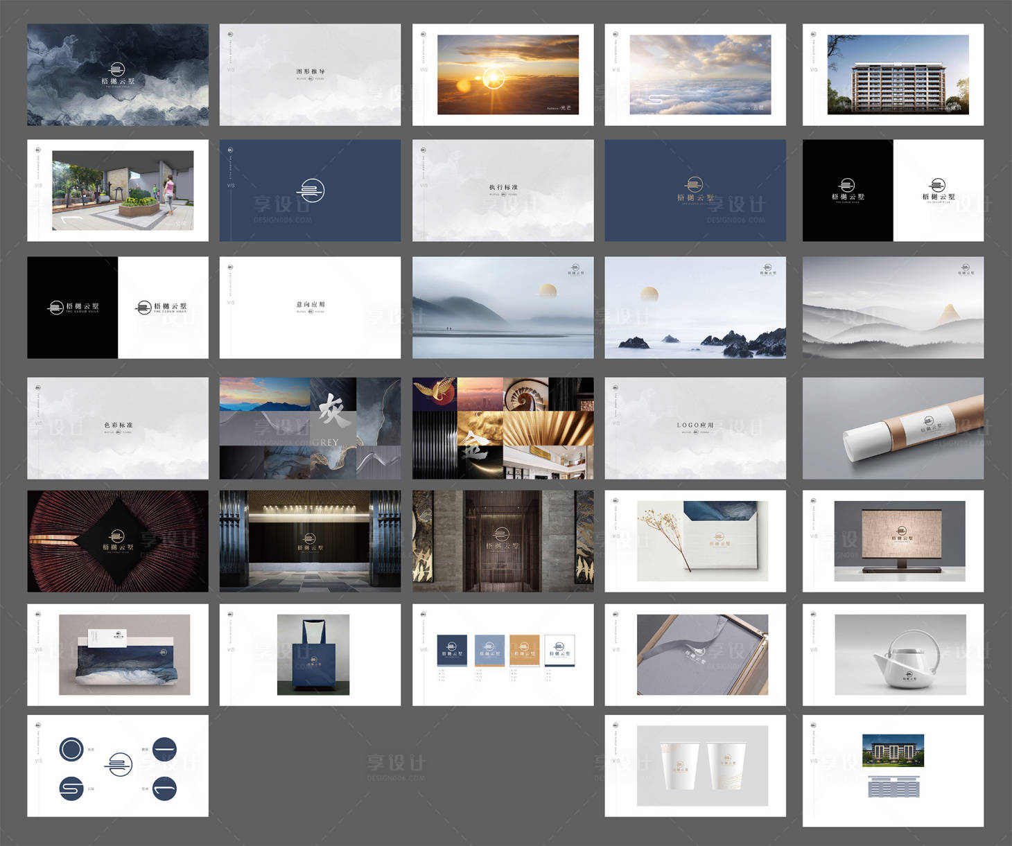The width and height of the screenshot is (1012, 846).
Task: Open the wooden entrance door logo slide
Action: [503, 541]
